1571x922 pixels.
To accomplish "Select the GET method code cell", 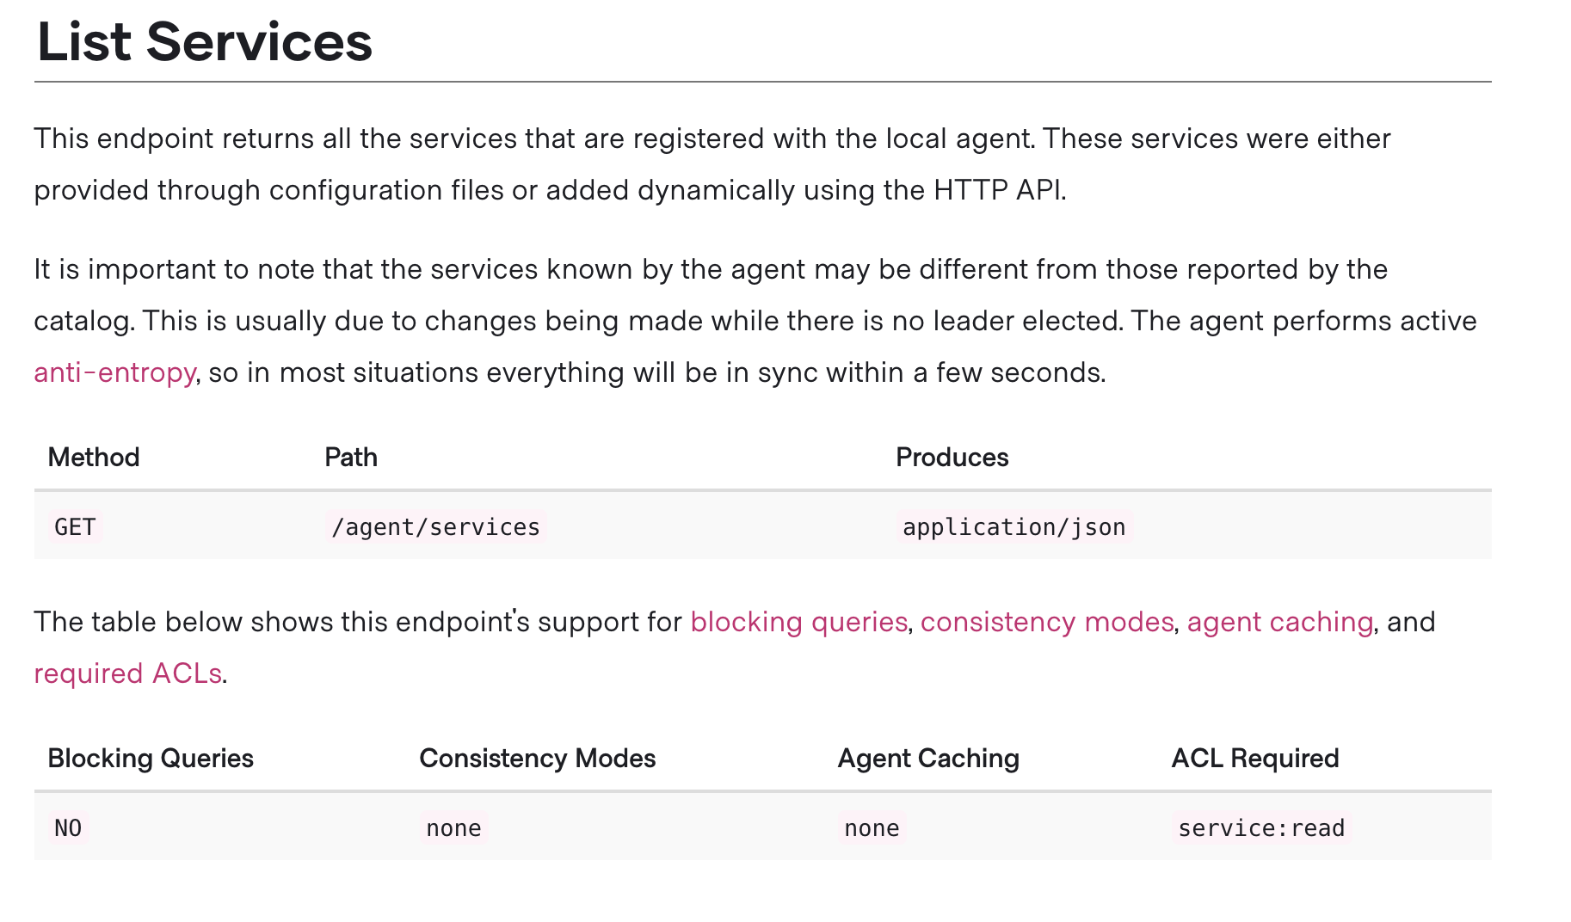I will click(75, 526).
